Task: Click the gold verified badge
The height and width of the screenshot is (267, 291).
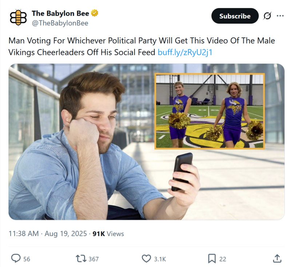Action: click(x=95, y=13)
